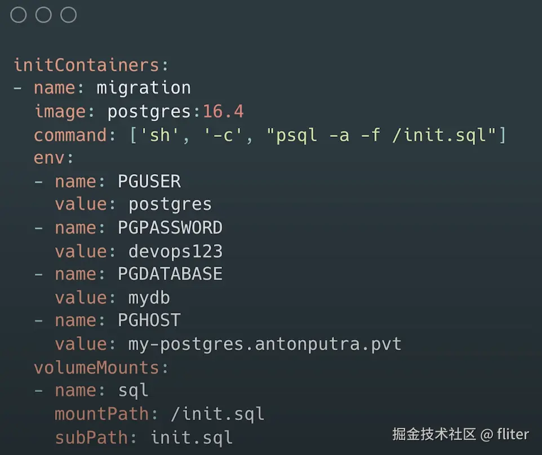The height and width of the screenshot is (455, 542).
Task: Click the my-postgres.antonputra.pvt host value
Action: coord(265,344)
